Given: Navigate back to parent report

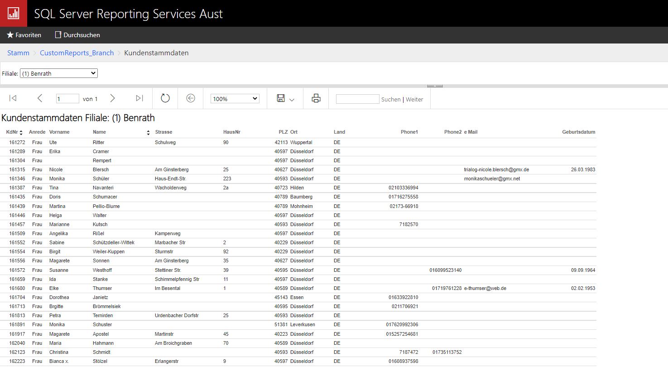Looking at the screenshot, I should (x=191, y=98).
